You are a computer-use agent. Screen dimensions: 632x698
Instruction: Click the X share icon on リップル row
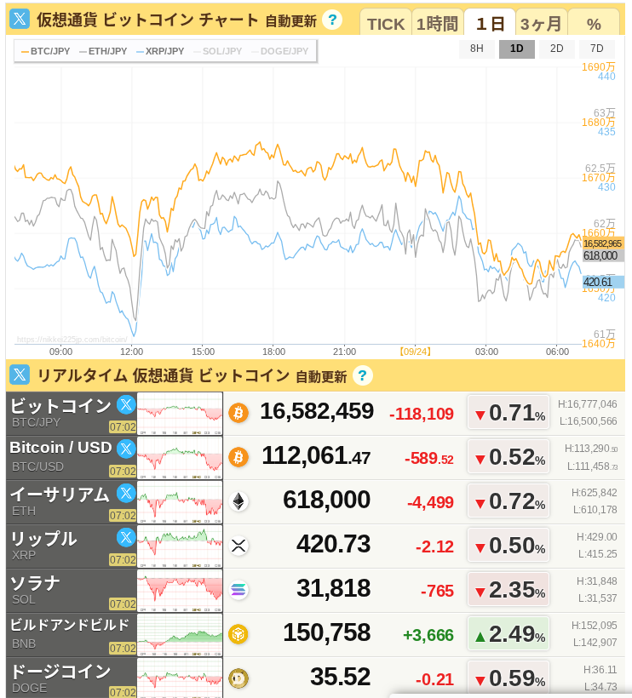pos(126,537)
